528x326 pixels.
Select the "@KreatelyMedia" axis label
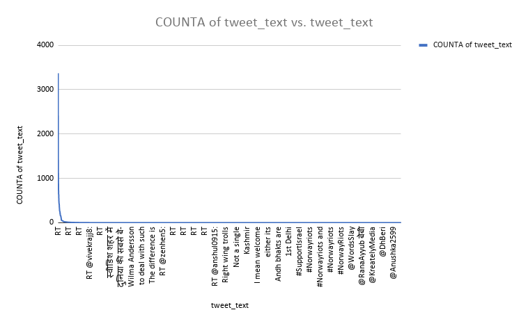tap(372, 254)
